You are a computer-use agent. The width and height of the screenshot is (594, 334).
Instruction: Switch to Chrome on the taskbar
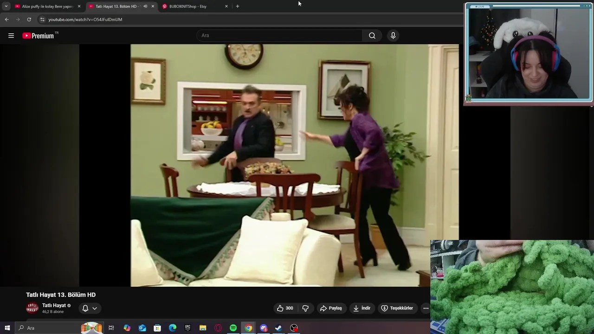[248, 328]
